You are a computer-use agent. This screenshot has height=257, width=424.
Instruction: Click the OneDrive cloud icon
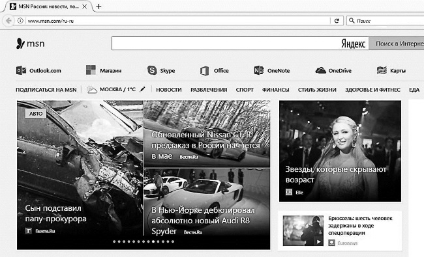click(321, 71)
